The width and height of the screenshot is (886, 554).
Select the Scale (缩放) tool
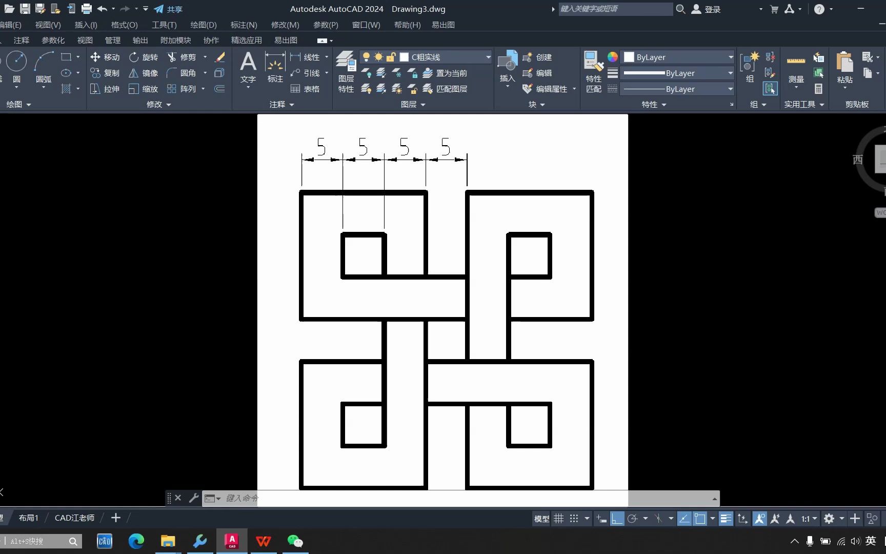tap(144, 89)
